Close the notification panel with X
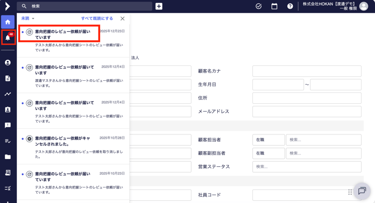This screenshot has height=203, width=375. click(123, 18)
